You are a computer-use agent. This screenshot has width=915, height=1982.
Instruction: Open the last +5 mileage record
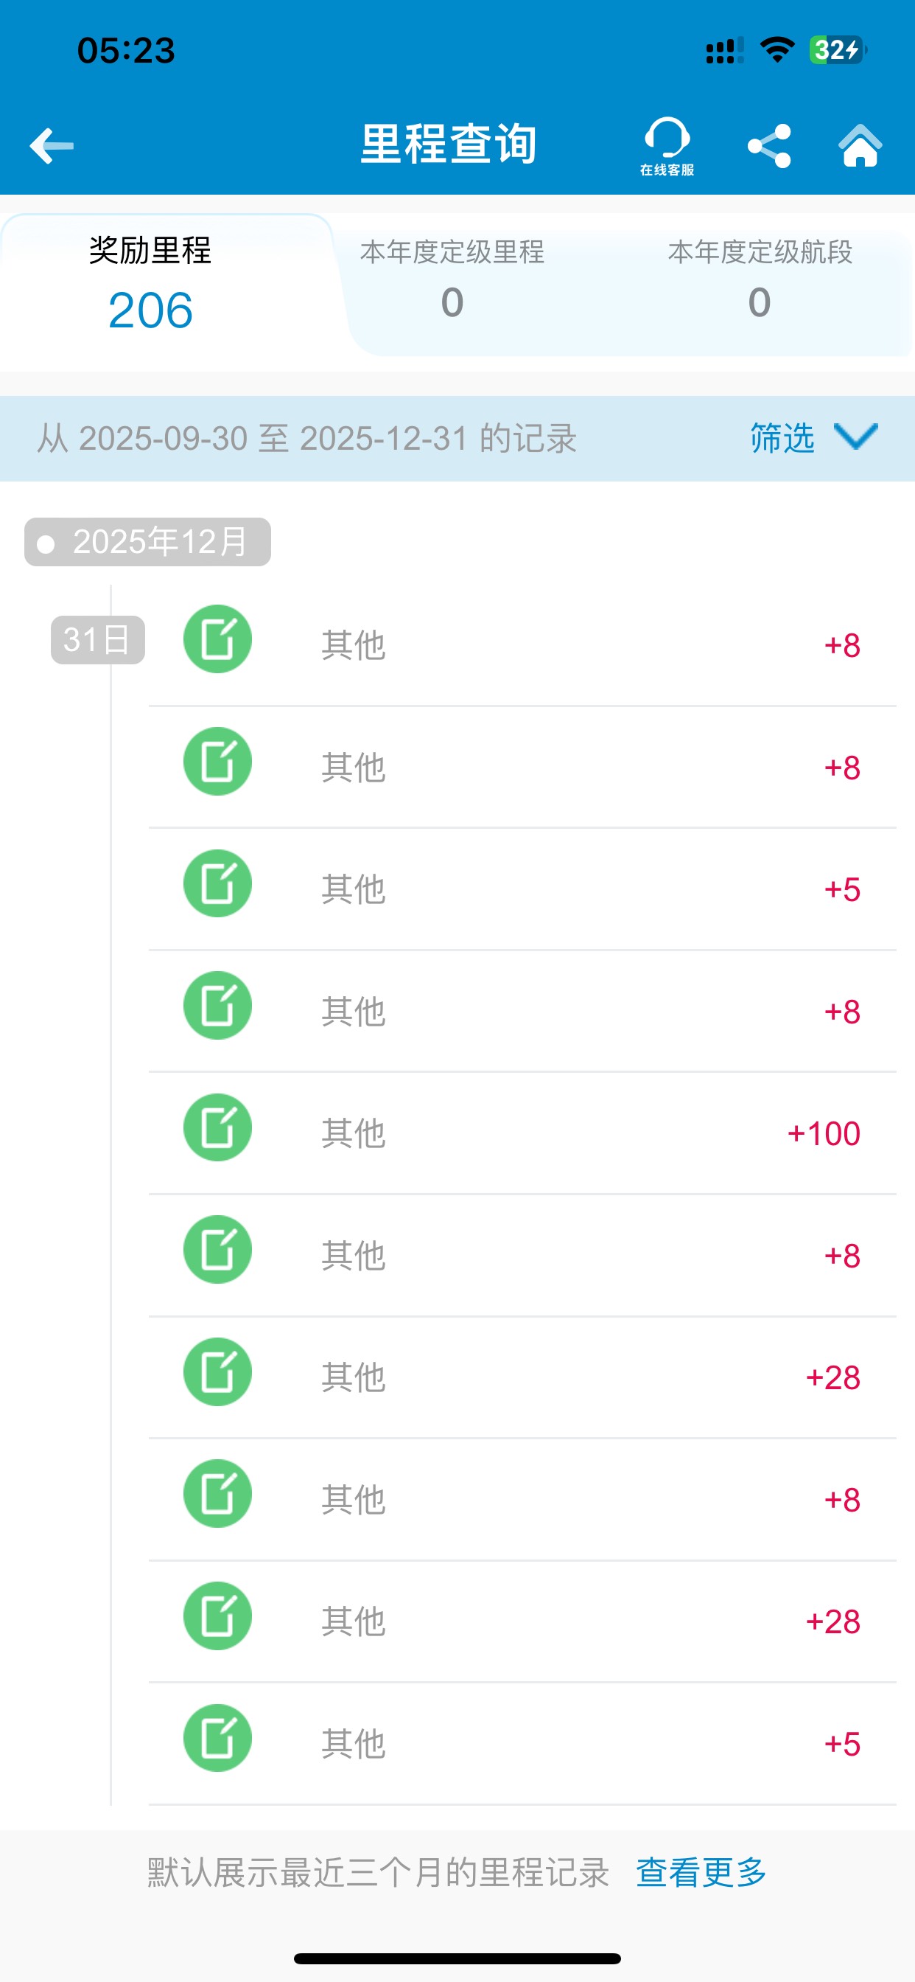(523, 1744)
